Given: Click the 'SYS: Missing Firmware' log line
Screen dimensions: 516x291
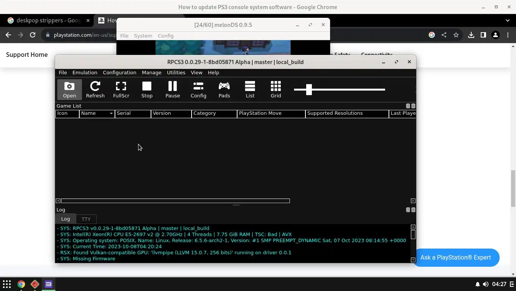Looking at the screenshot, I should (x=86, y=259).
